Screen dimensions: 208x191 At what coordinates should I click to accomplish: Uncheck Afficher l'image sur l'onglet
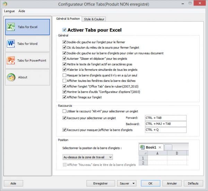tap(64, 97)
